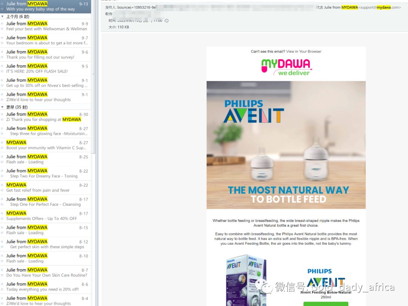Open 'View in Your Browser' link

click(304, 51)
